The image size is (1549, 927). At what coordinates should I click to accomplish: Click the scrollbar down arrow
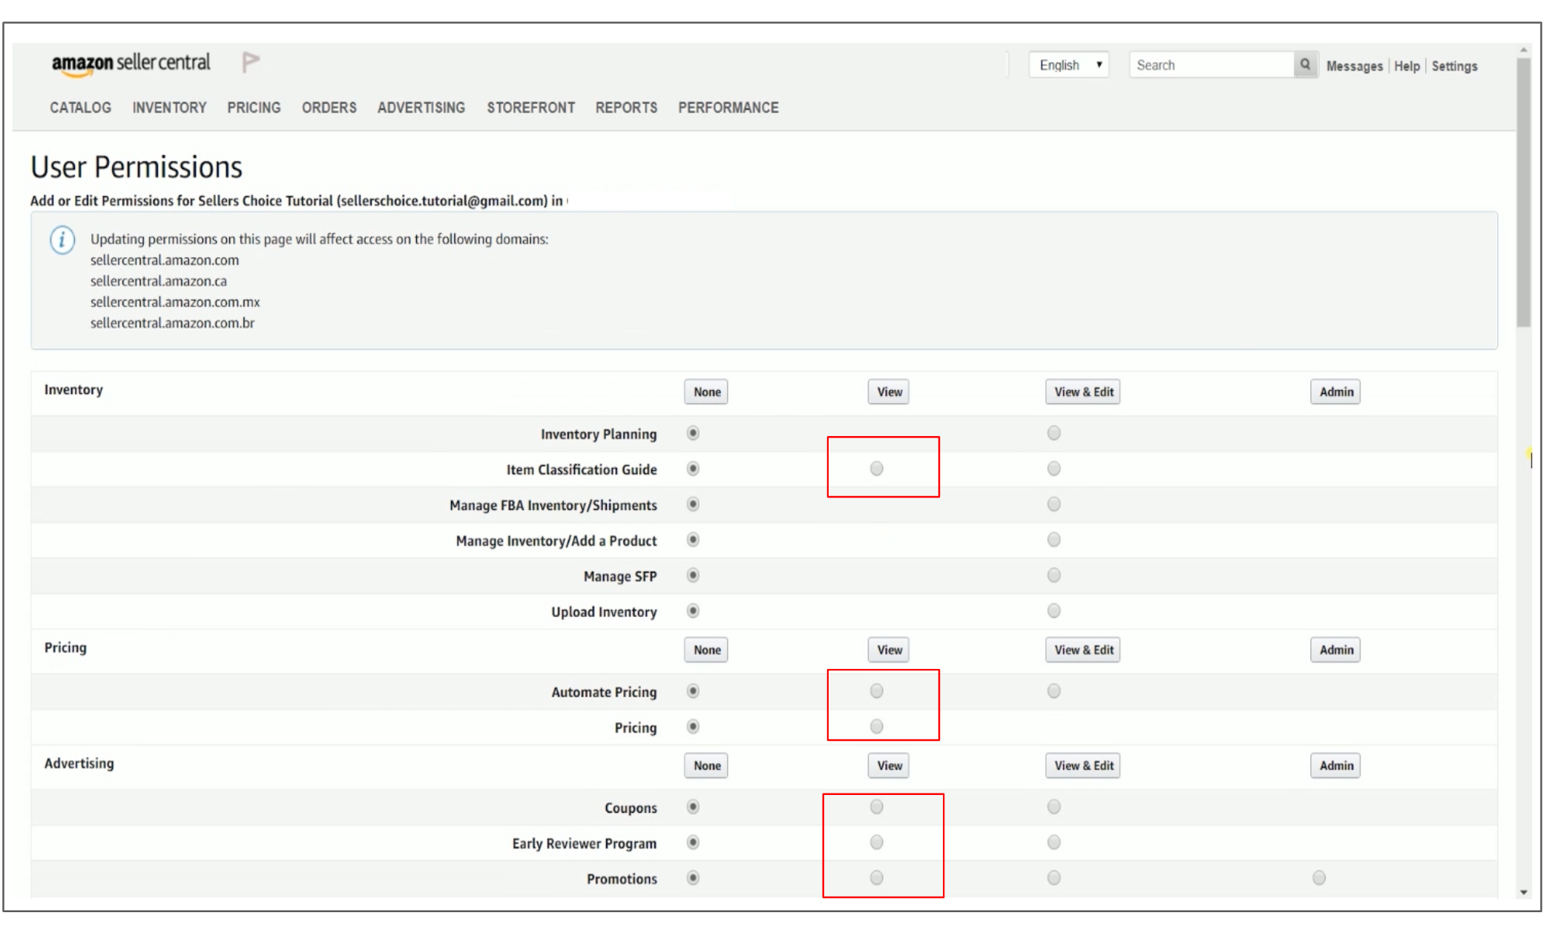(1524, 892)
